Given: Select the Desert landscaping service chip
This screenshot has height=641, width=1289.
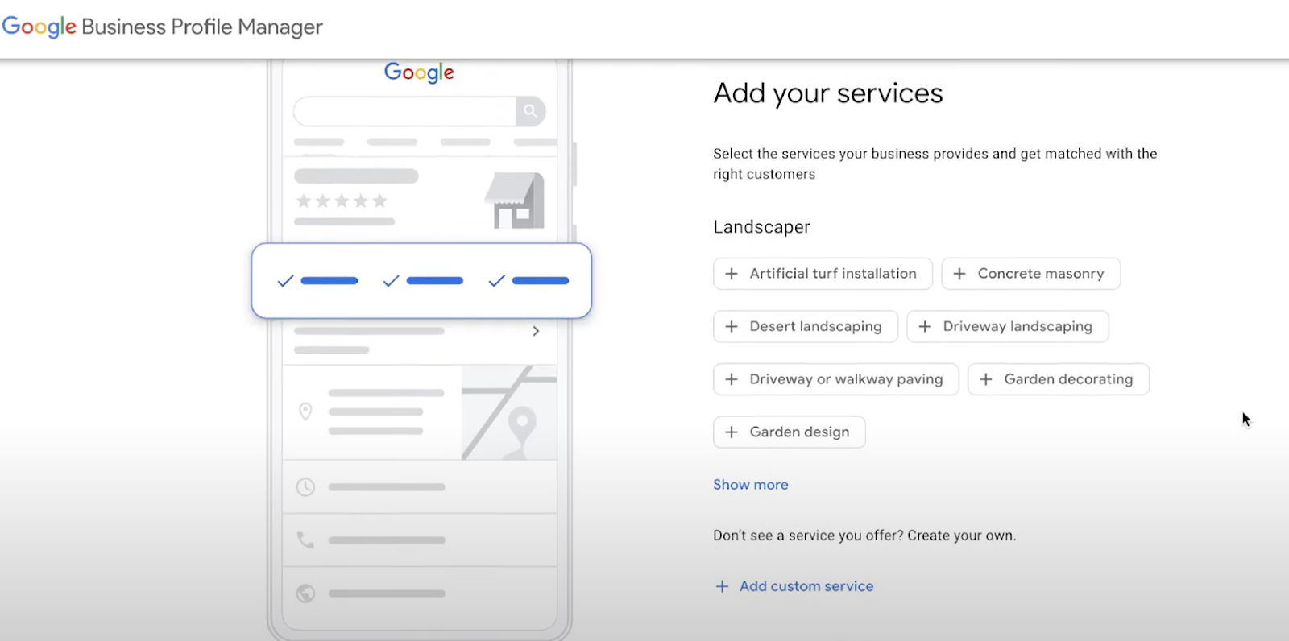Looking at the screenshot, I should coord(806,326).
